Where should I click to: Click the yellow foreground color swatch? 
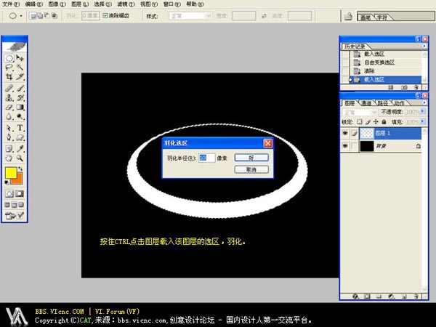coord(11,174)
